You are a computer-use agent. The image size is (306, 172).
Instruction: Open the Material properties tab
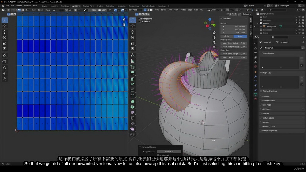coord(256,99)
